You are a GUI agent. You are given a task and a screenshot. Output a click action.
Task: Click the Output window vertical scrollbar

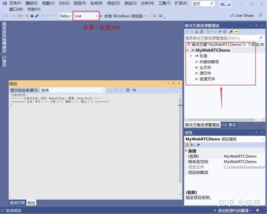tap(180, 144)
